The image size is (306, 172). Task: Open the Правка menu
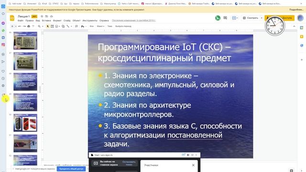(30, 21)
